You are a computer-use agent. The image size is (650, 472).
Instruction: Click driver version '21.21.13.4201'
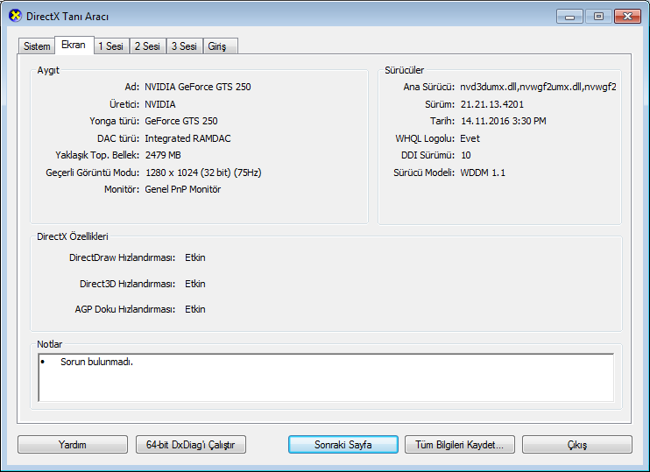point(492,104)
